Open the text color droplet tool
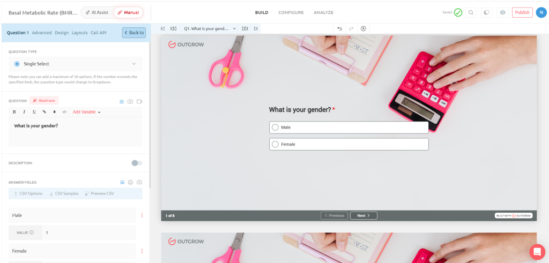549x263 pixels. pyautogui.click(x=54, y=112)
